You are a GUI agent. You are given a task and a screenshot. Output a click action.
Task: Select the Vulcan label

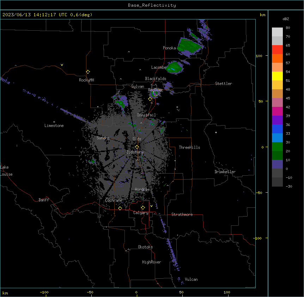(x=191, y=279)
